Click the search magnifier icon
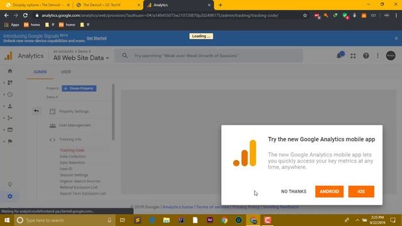 124,56
